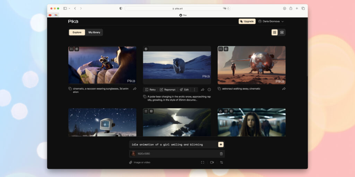
Task: Open Safari sidebar dropdown arrow
Action: [69, 8]
